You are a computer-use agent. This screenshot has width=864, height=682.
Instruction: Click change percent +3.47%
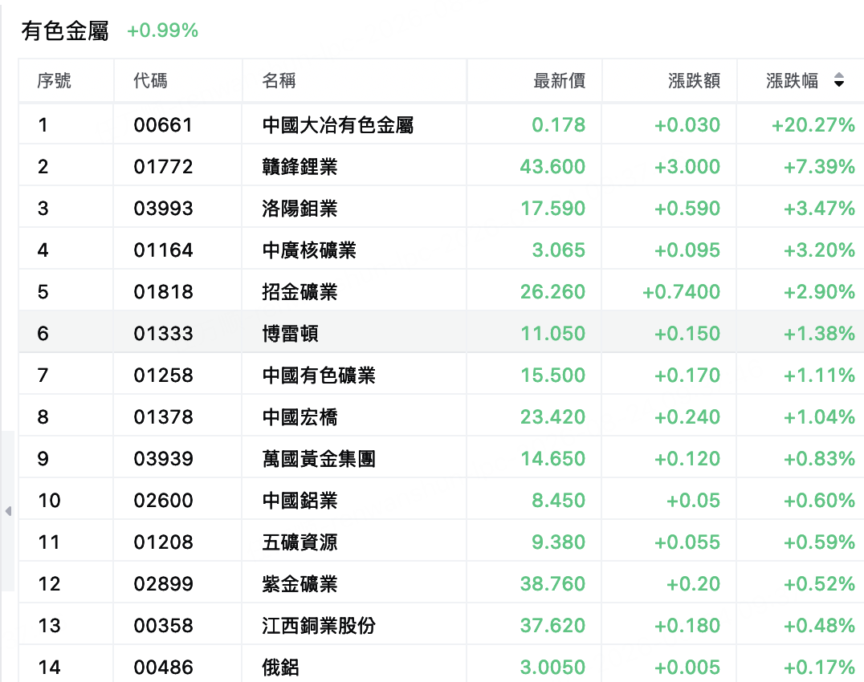pos(819,209)
